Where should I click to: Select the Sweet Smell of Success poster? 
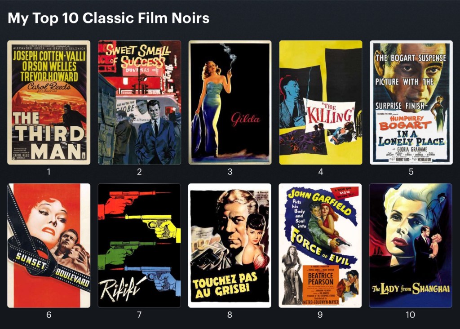tap(139, 102)
